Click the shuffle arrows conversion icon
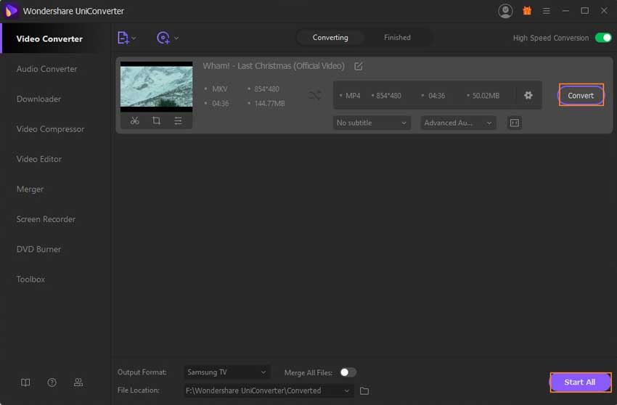 (x=315, y=95)
